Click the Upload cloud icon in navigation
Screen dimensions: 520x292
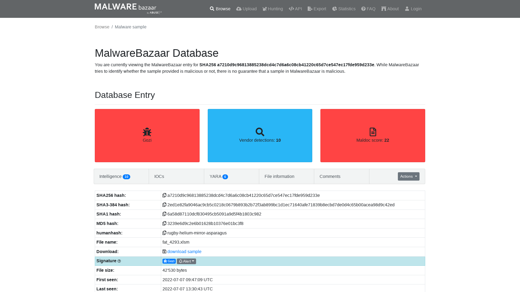click(239, 9)
